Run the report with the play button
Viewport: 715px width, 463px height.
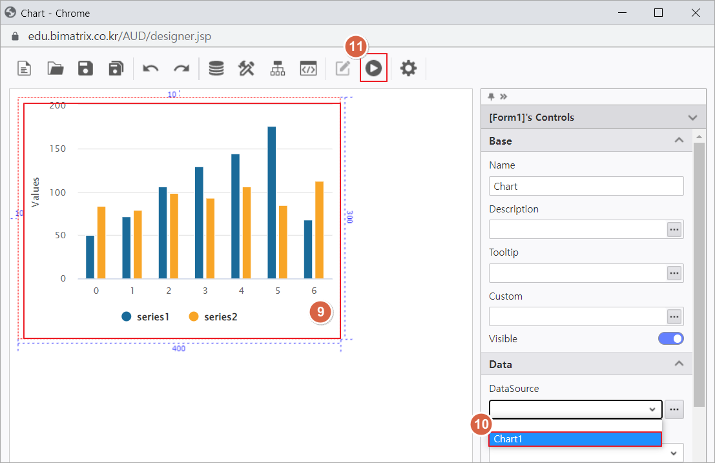[373, 68]
